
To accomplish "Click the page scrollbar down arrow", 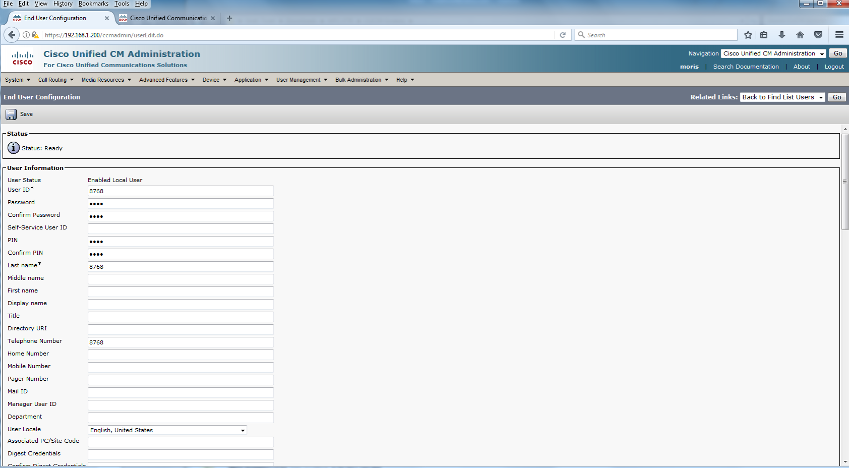I will click(x=845, y=461).
